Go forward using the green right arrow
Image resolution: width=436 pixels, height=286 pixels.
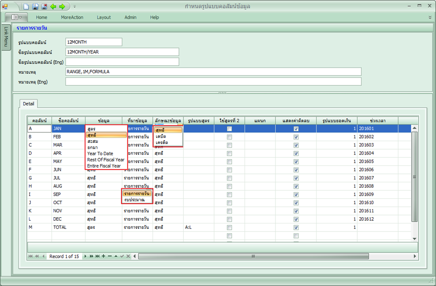62,6
